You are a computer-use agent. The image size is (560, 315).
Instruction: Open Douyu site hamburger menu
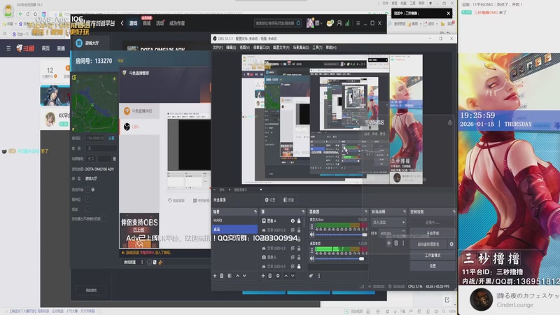tap(8, 48)
